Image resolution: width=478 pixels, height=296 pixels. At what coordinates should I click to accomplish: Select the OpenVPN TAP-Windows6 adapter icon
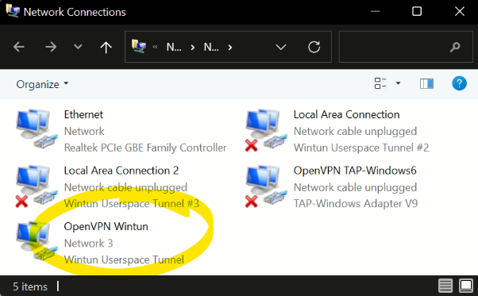coord(266,186)
